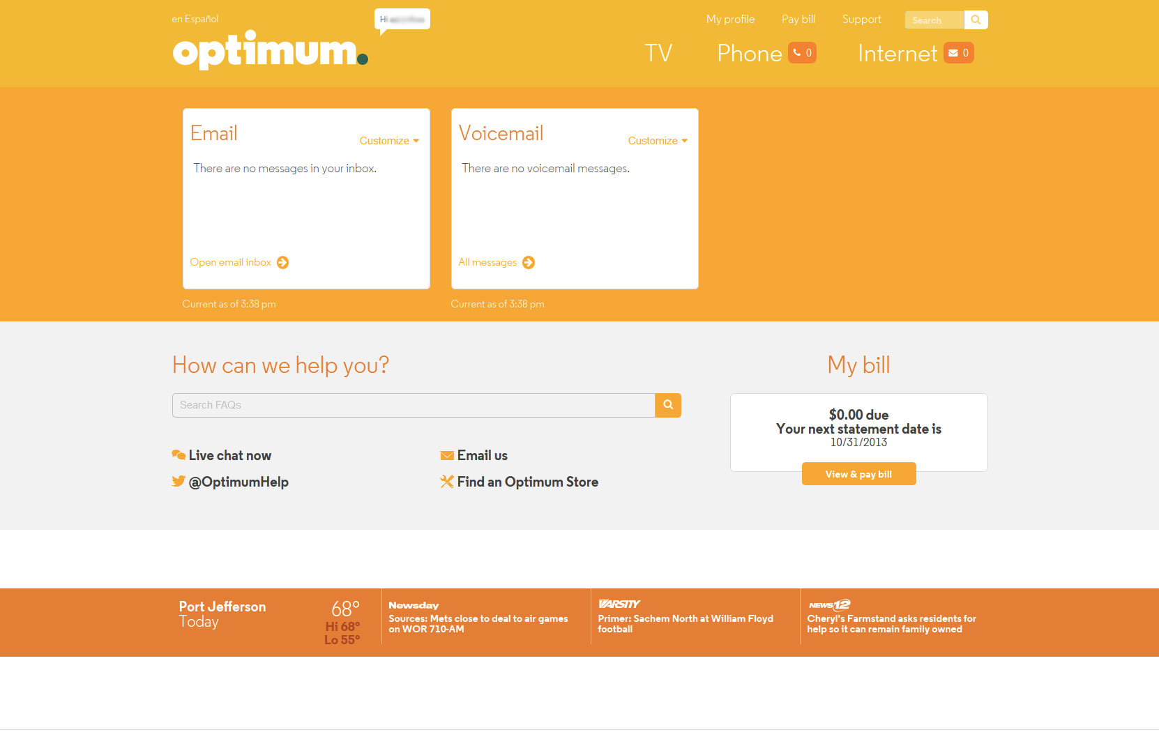Click the Optimum logo

point(270,50)
